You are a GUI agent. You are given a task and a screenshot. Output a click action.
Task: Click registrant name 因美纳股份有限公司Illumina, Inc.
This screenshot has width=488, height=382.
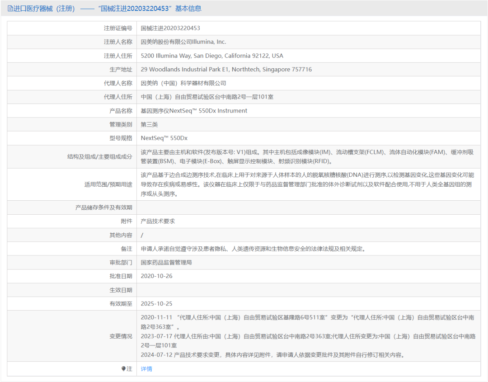183,42
